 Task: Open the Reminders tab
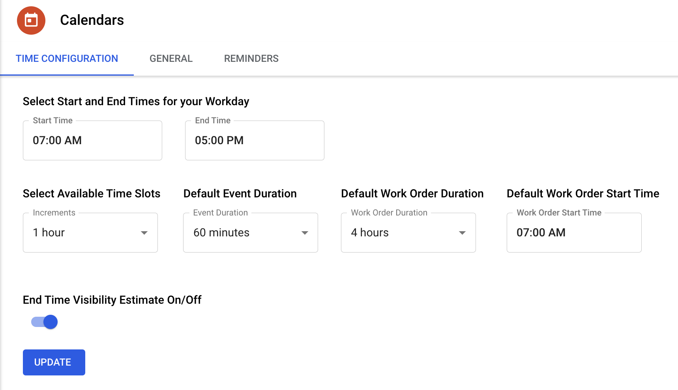point(251,59)
